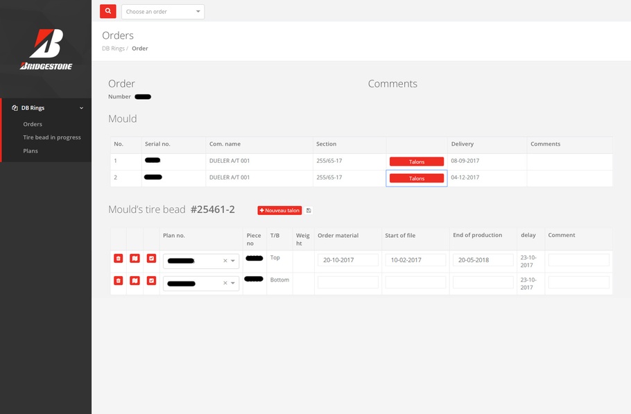Delete the Top tire bead row
Screen dimensions: 631x414
[x=118, y=259]
